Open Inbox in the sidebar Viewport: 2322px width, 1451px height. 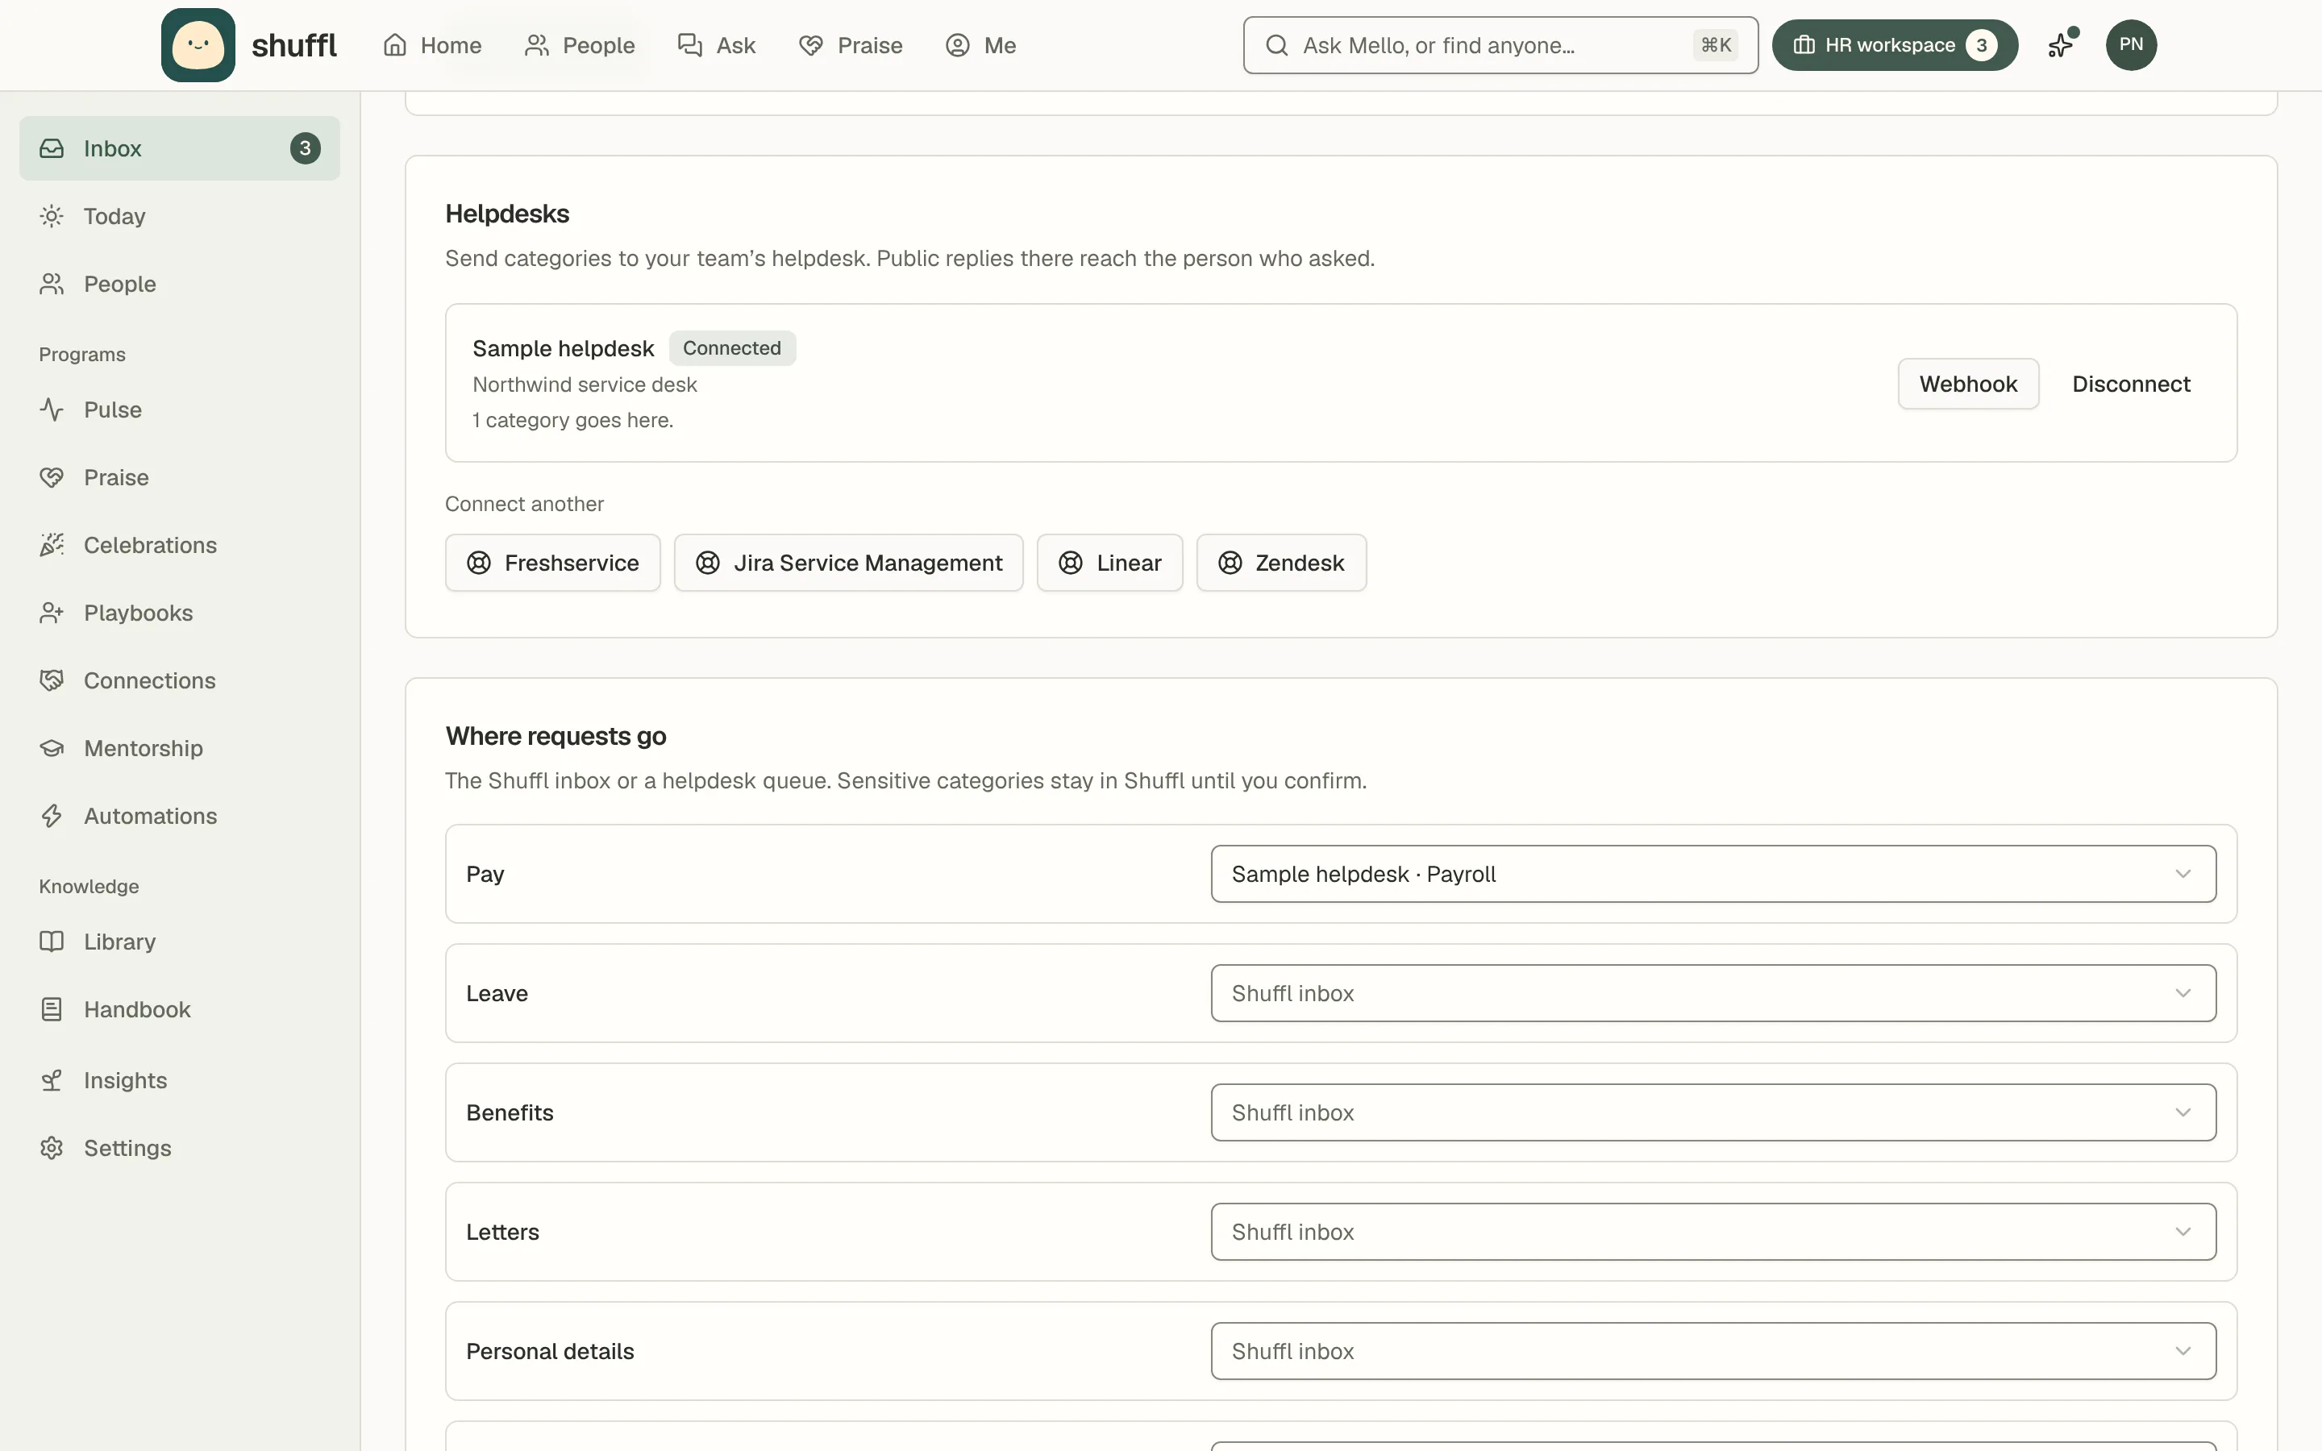[x=180, y=149]
